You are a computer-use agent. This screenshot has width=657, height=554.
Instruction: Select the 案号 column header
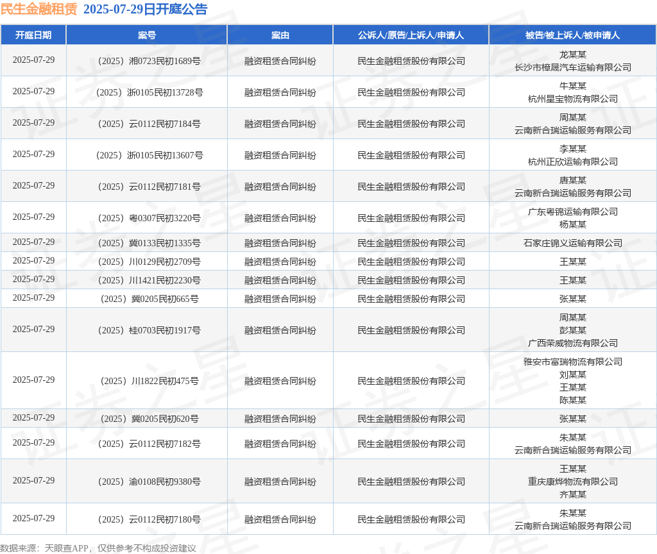click(147, 35)
